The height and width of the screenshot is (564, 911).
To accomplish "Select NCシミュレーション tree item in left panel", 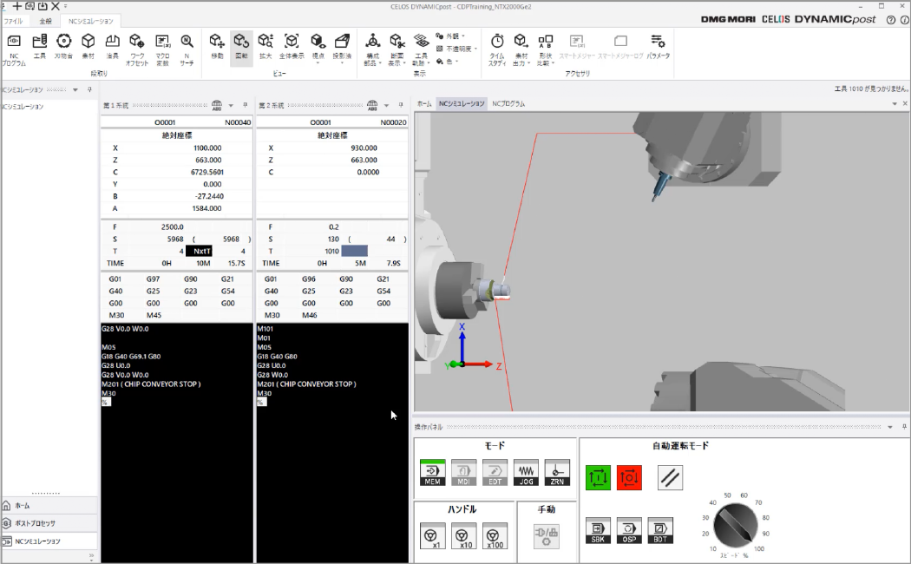I will click(x=23, y=107).
